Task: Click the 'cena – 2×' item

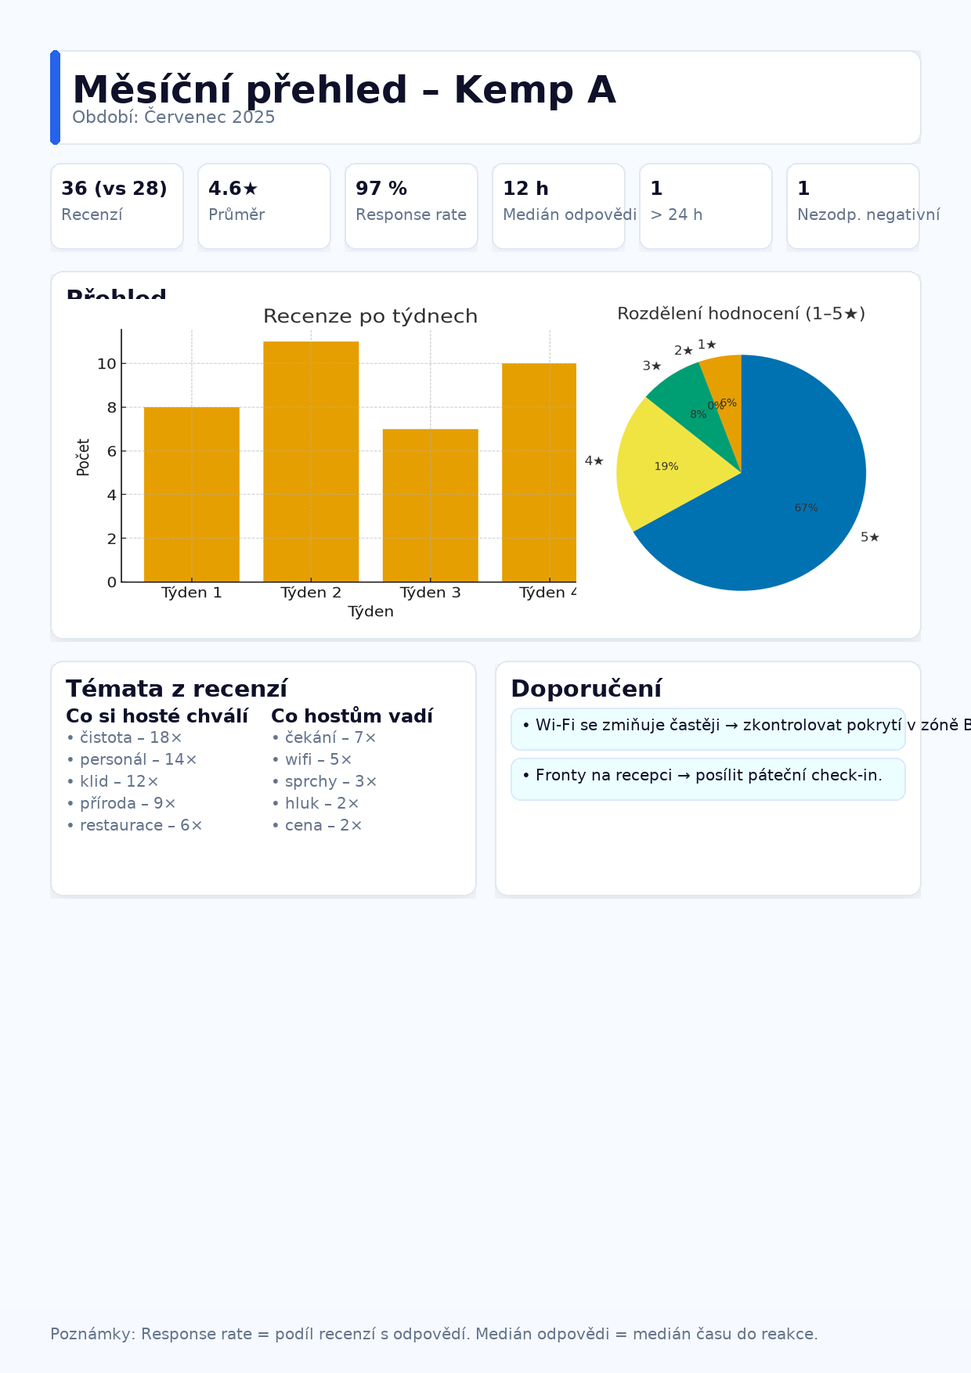Action: 316,825
